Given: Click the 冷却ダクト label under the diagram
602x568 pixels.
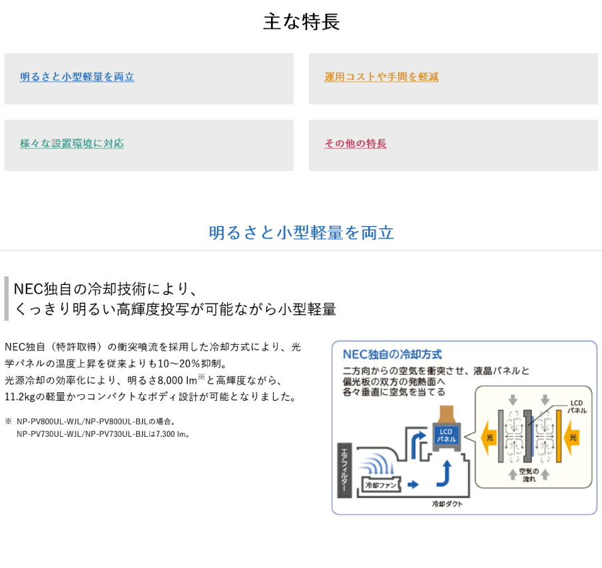Looking at the screenshot, I should pyautogui.click(x=447, y=504).
